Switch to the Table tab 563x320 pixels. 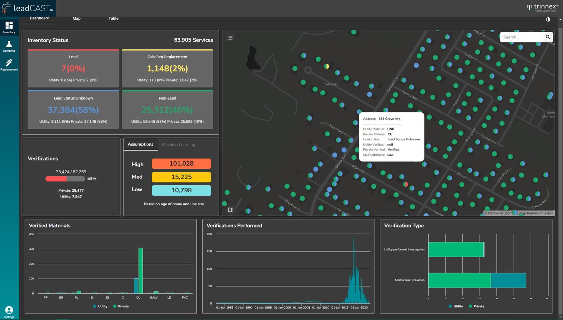[113, 18]
